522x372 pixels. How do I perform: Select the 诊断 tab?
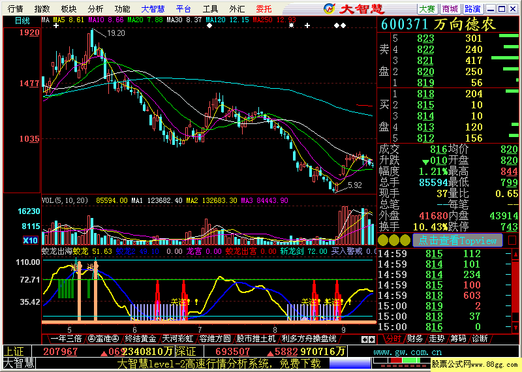(x=480, y=339)
